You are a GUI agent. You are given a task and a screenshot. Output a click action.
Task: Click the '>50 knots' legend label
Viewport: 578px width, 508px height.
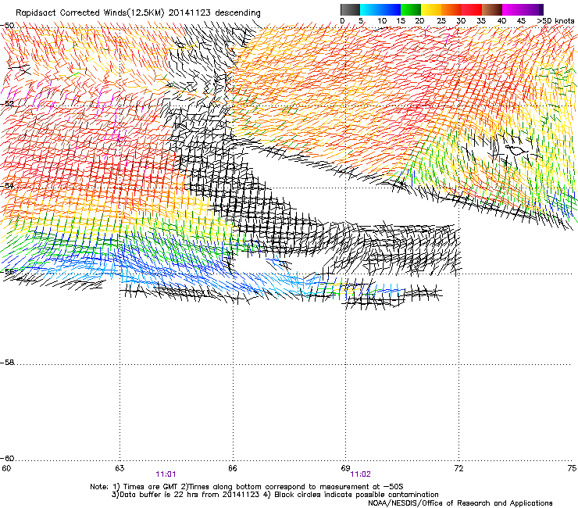tap(555, 21)
